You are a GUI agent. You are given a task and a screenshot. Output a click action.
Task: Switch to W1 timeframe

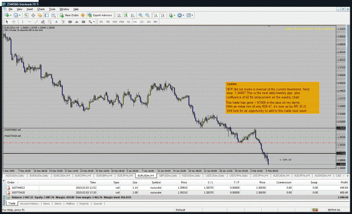click(x=149, y=22)
